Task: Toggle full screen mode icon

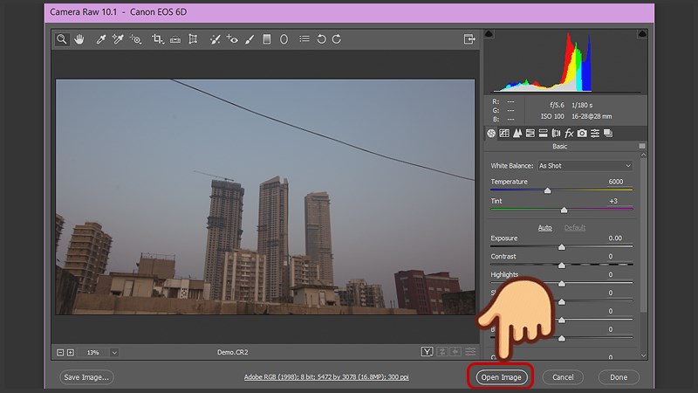Action: [469, 39]
